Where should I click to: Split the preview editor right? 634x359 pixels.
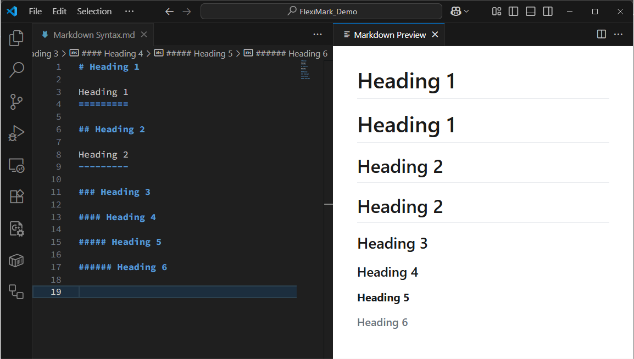coord(602,35)
